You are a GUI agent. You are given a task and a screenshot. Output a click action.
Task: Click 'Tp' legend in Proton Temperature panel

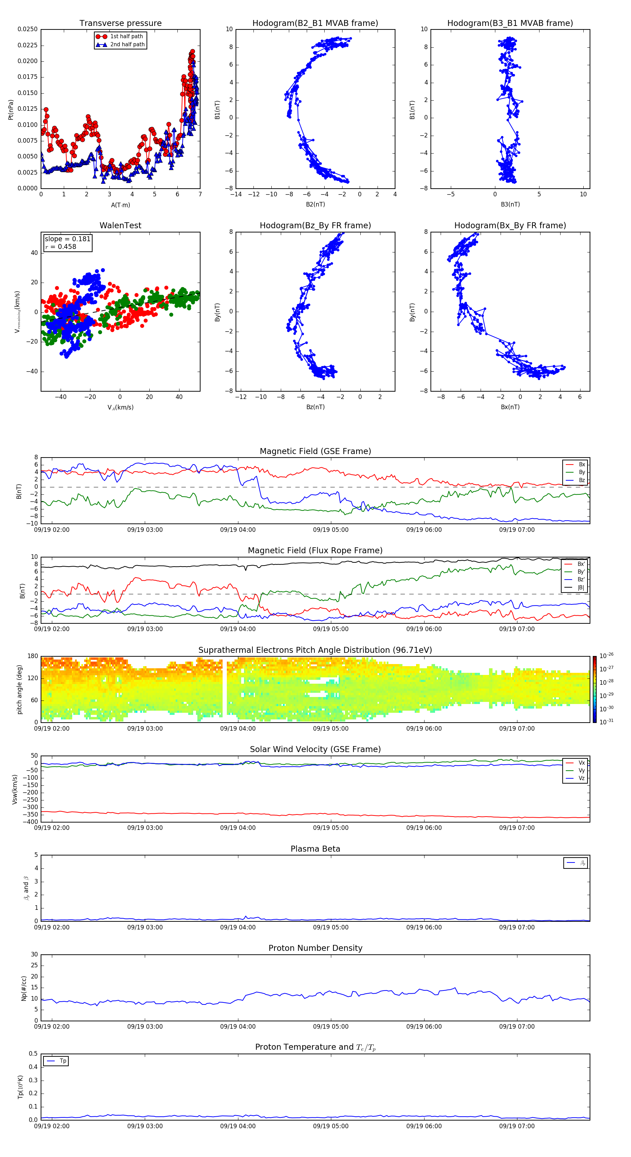click(56, 1061)
